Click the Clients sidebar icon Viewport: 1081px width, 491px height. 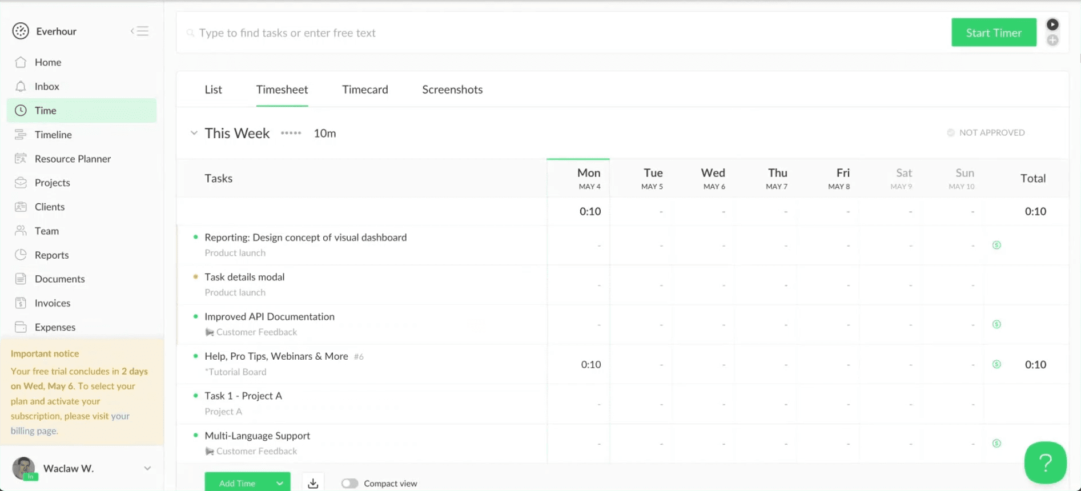(x=21, y=207)
